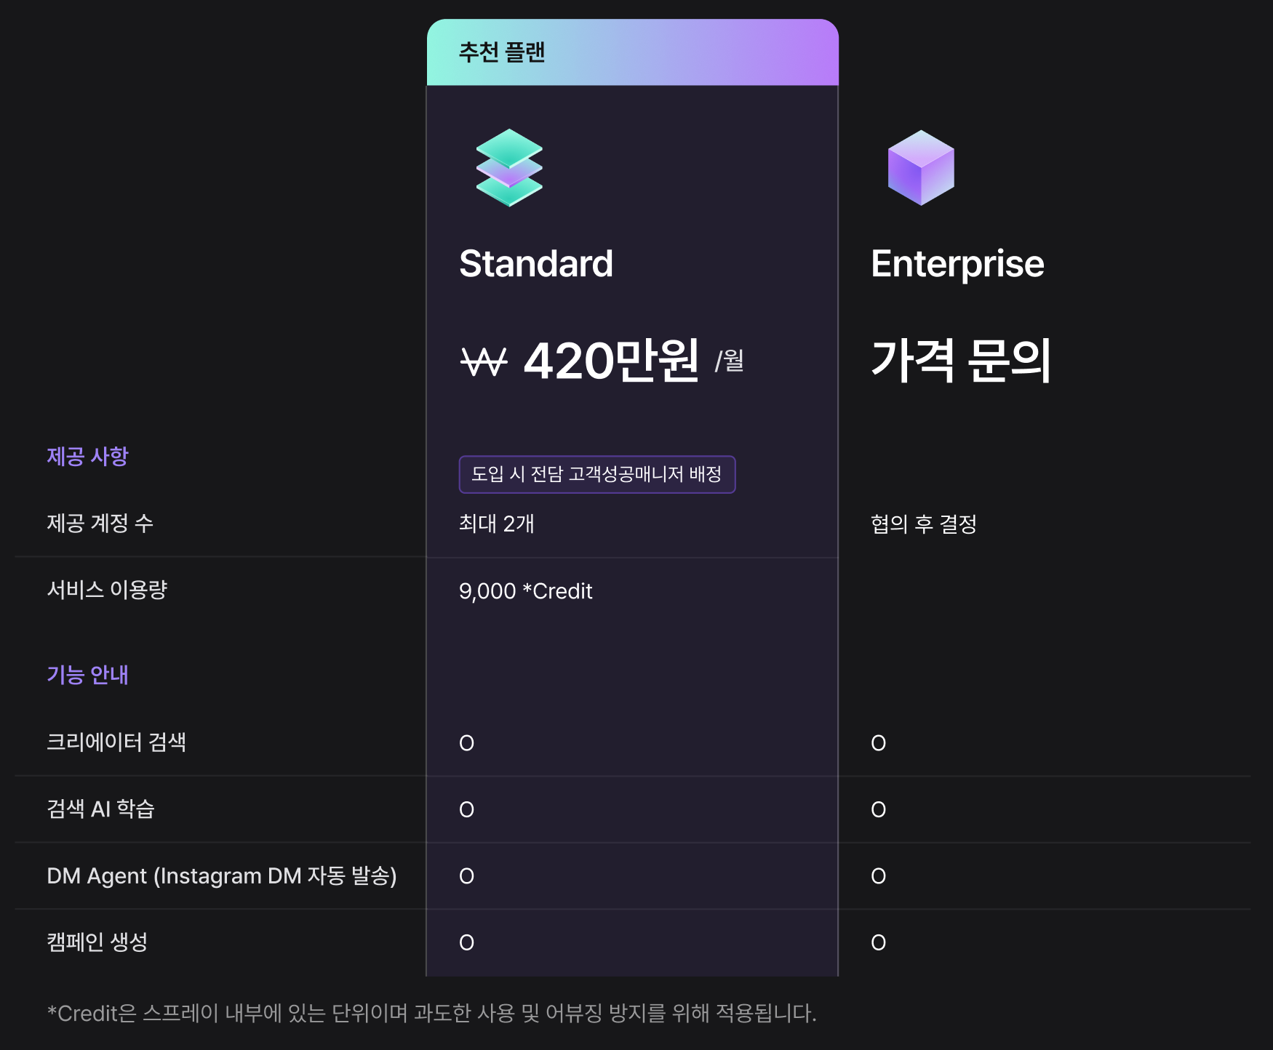
Task: Select the 제공 사항 section heading
Action: [87, 456]
